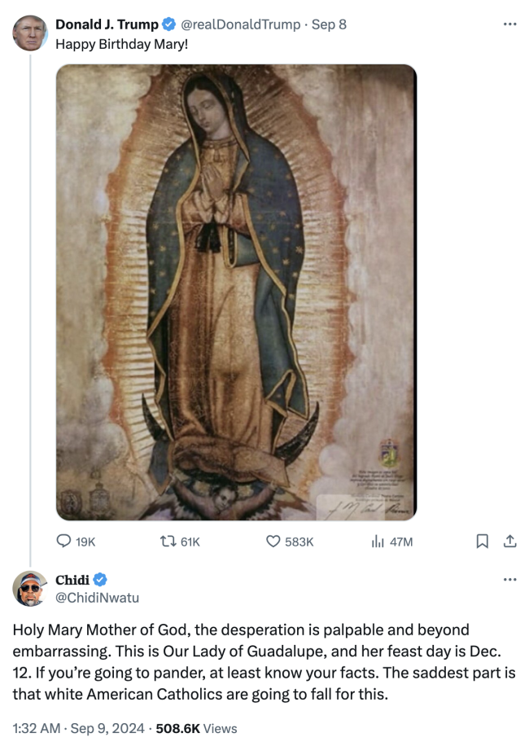This screenshot has width=529, height=746.
Task: Open Donald J. Trump profile picture
Action: pos(30,33)
